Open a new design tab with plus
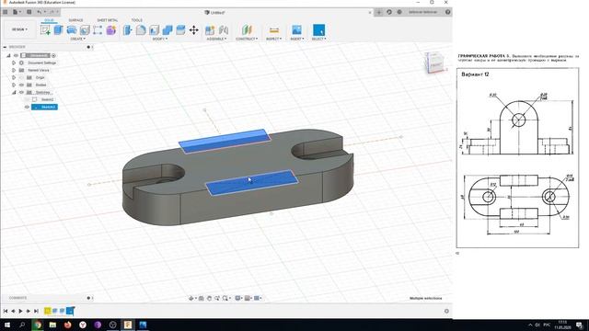589x331 pixels. [x=378, y=12]
